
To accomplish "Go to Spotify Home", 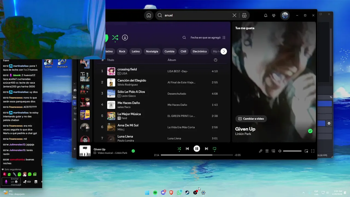I will [149, 15].
